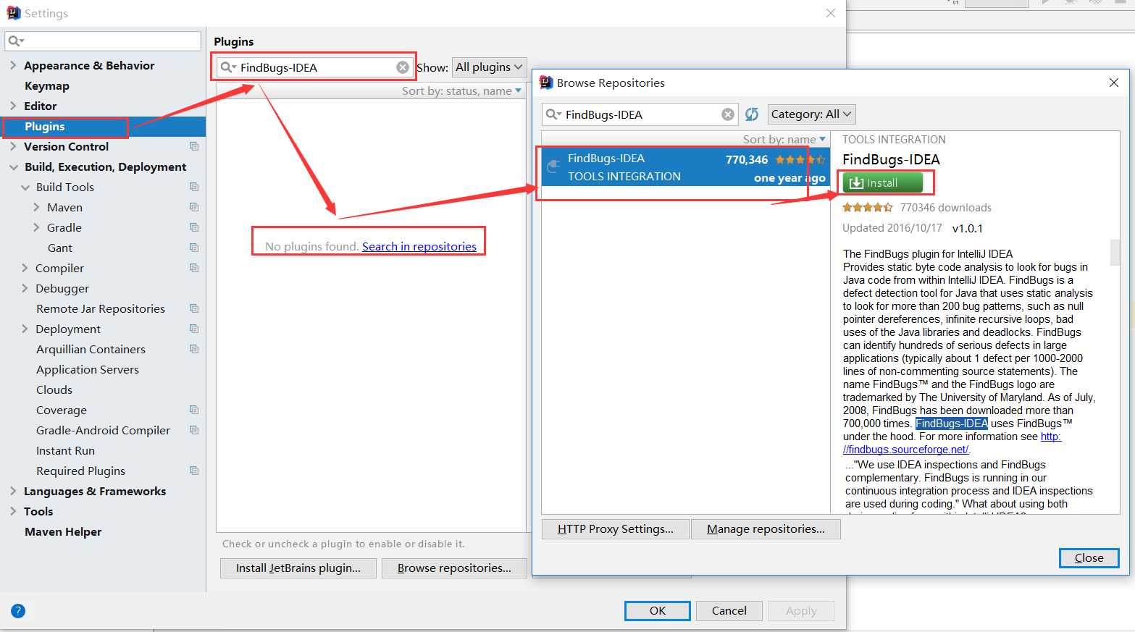Select Gant under Build Tools
This screenshot has height=632, width=1135.
(60, 248)
